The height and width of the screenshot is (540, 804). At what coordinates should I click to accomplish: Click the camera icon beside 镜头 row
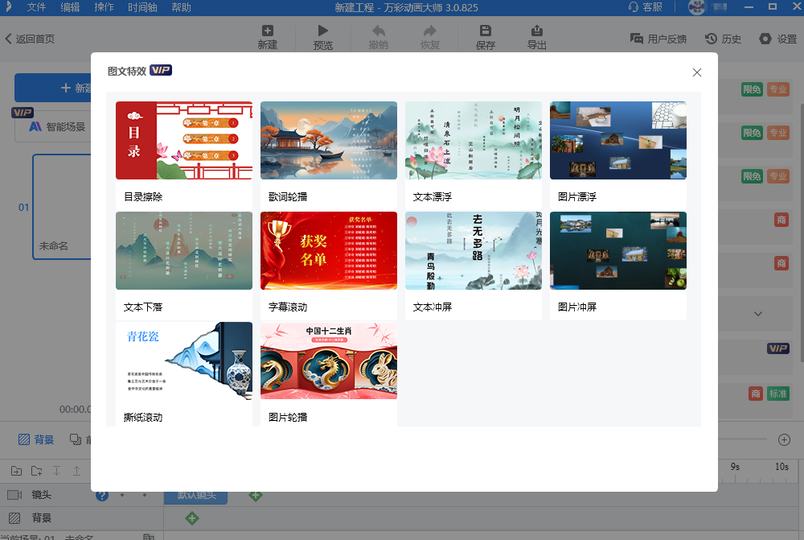point(16,494)
